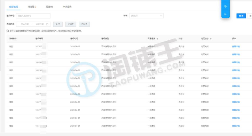Choose the 近30天 quick filter button
This screenshot has width=252, height=136.
click(71, 24)
